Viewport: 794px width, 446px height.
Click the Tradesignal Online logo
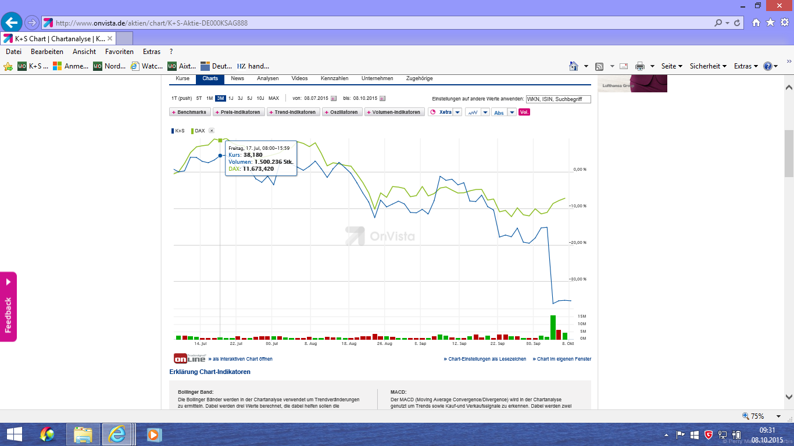[x=189, y=358]
